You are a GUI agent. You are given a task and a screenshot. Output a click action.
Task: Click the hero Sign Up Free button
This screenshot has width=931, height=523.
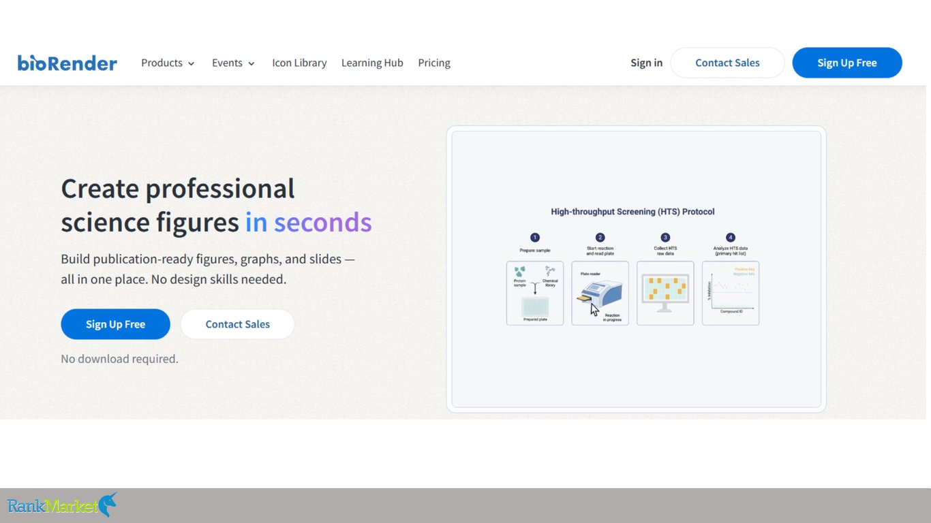115,324
